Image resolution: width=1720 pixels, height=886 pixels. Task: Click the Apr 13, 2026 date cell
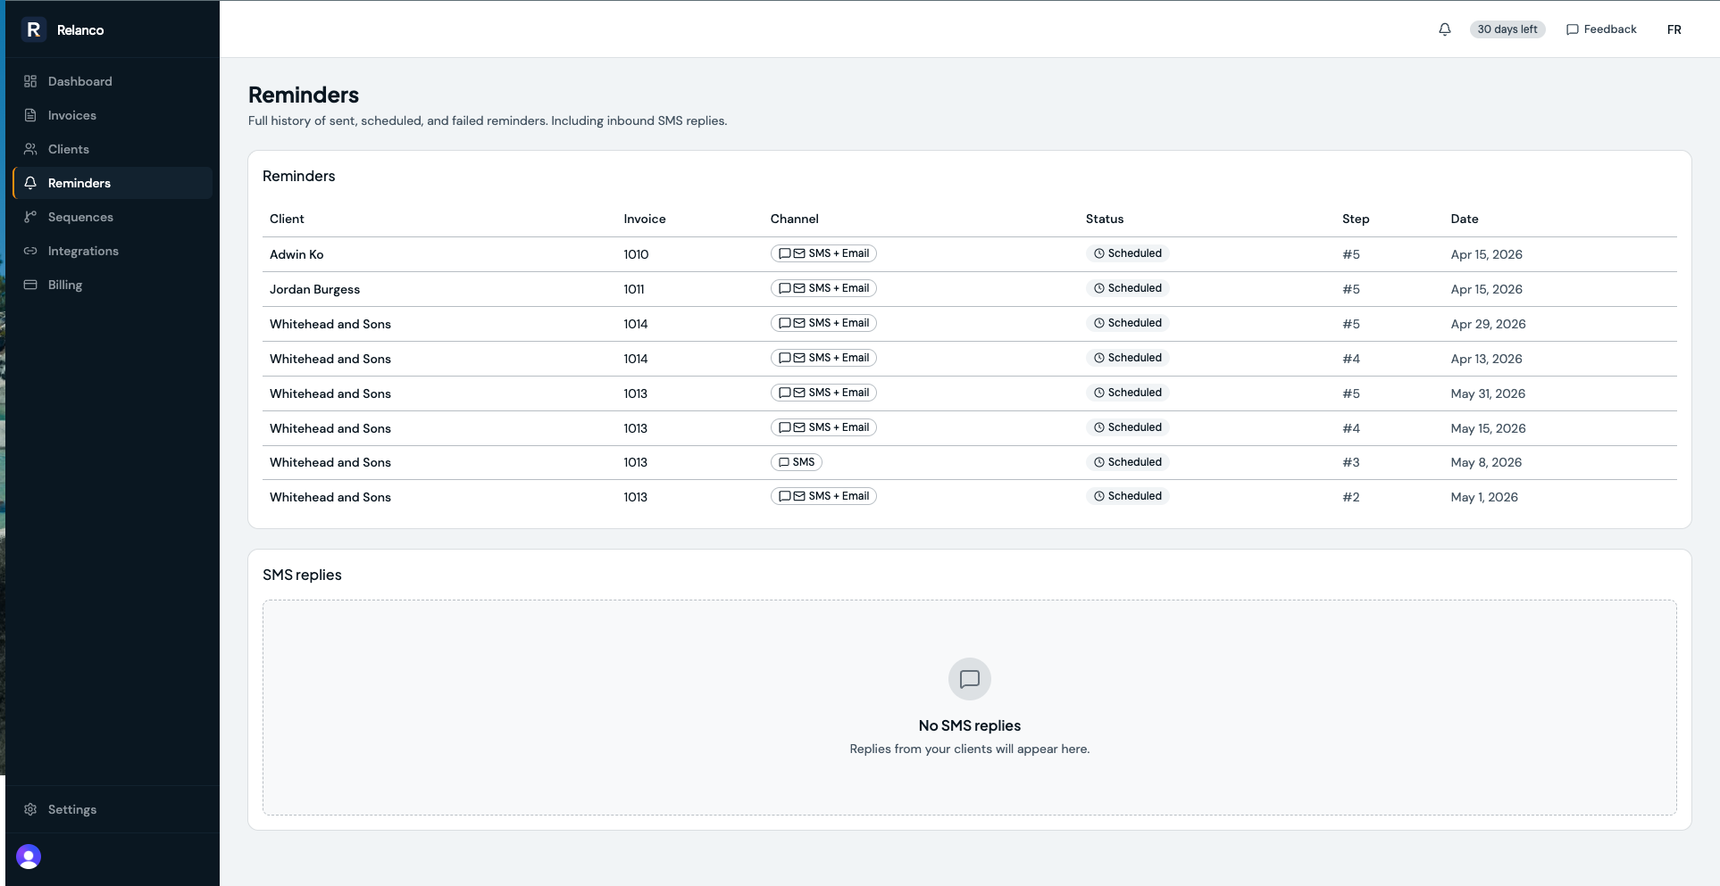(x=1486, y=359)
